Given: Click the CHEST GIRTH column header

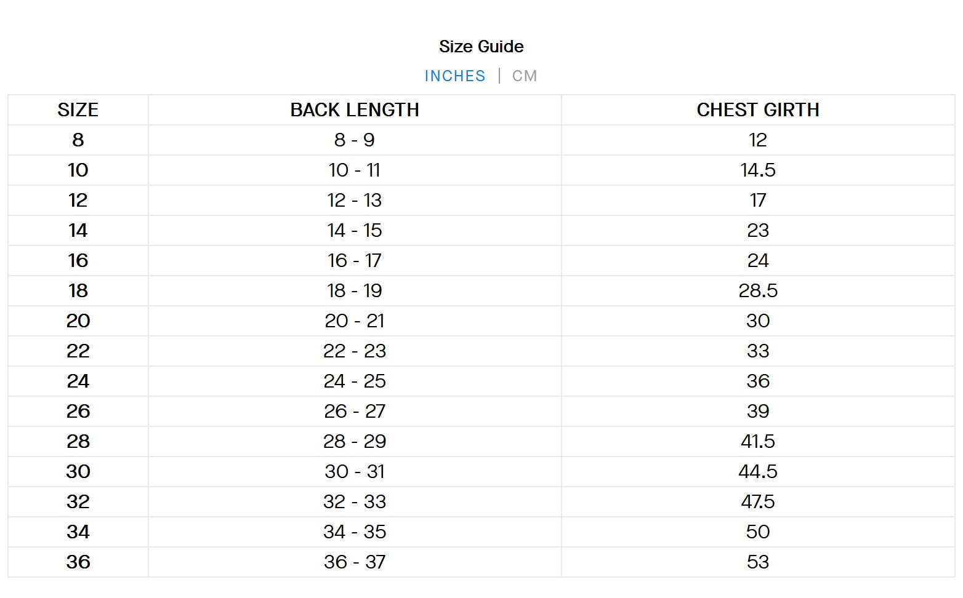Looking at the screenshot, I should point(758,110).
